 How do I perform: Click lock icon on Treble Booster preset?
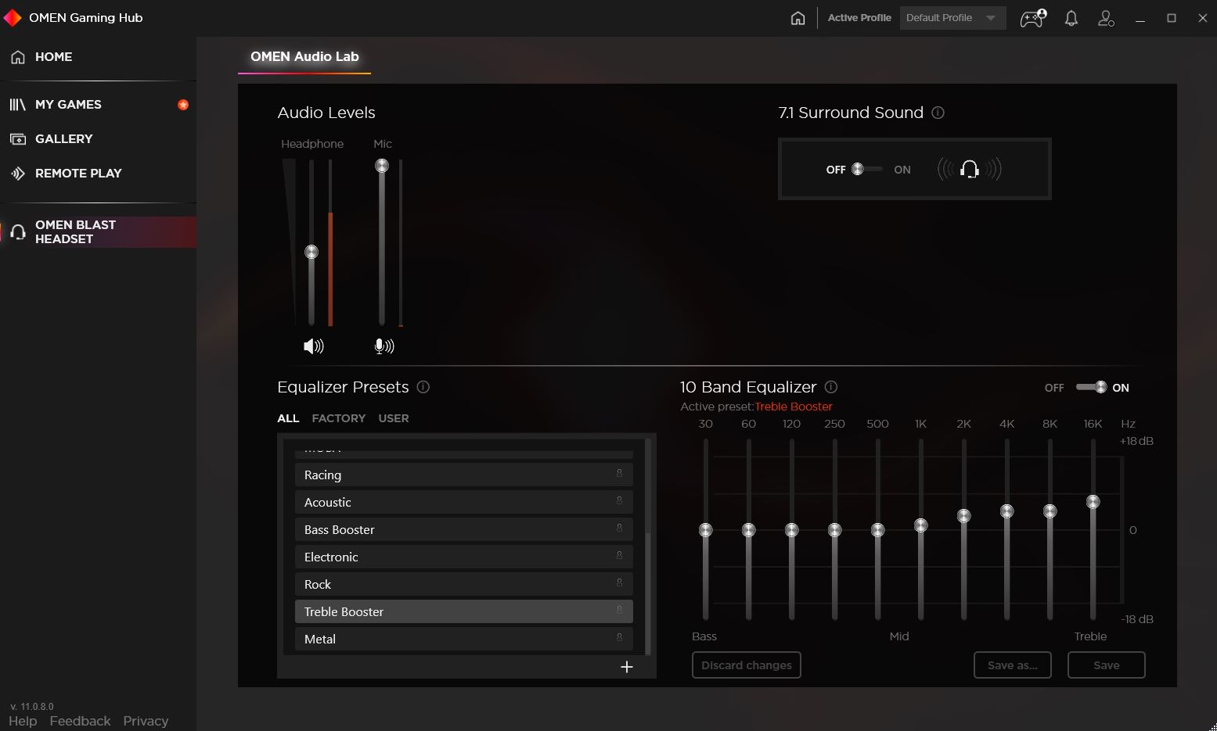[619, 611]
